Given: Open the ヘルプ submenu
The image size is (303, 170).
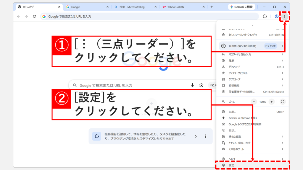Looking at the screenshot, I should [252, 159].
